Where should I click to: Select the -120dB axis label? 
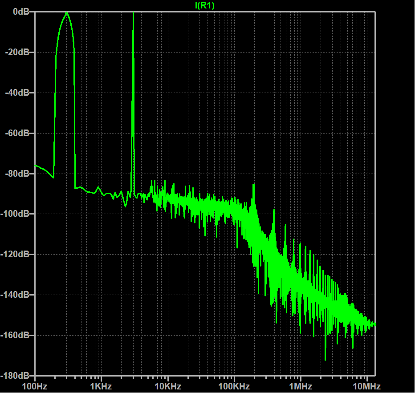click(15, 254)
